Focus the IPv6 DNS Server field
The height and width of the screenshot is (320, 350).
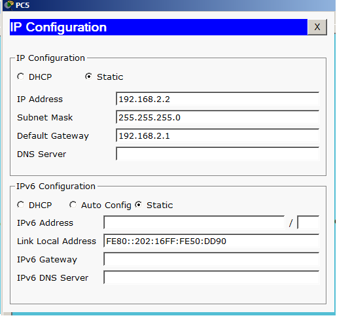point(211,277)
